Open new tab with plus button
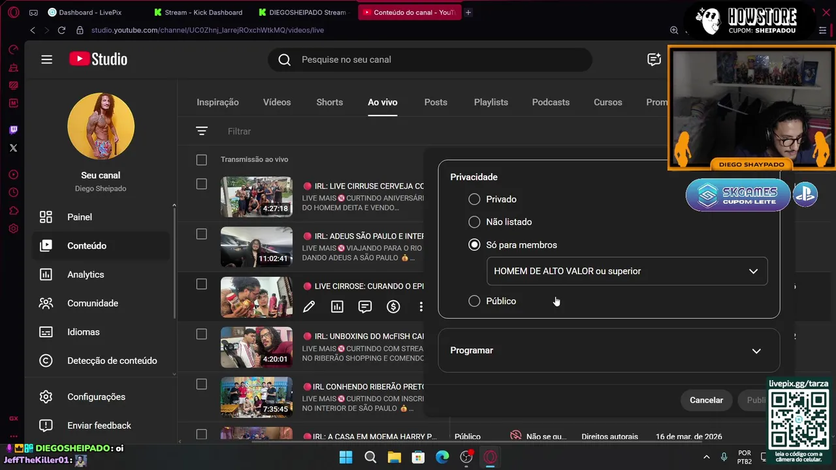 (x=468, y=12)
